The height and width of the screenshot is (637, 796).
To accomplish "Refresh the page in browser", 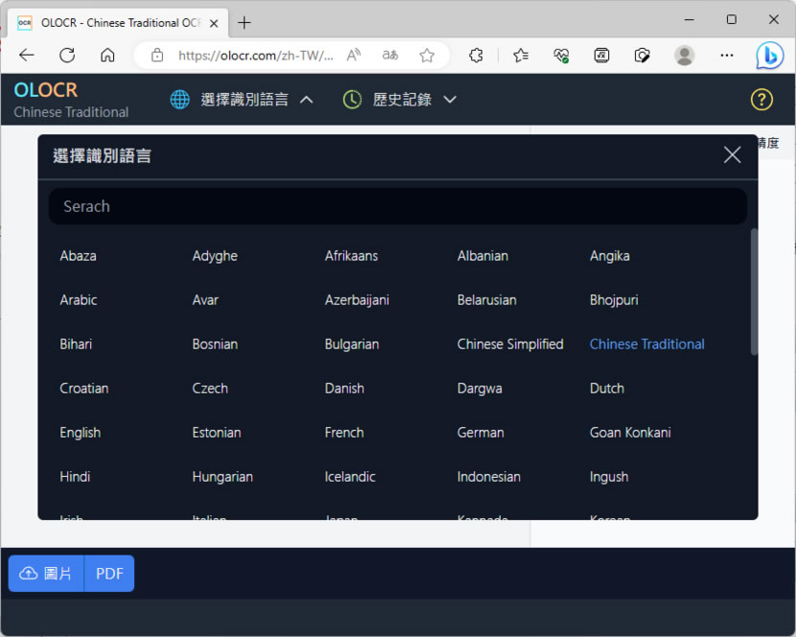I will tap(67, 56).
